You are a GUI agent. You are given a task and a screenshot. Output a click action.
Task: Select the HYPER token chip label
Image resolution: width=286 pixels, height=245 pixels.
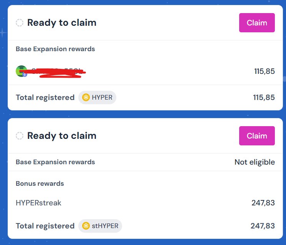(102, 97)
